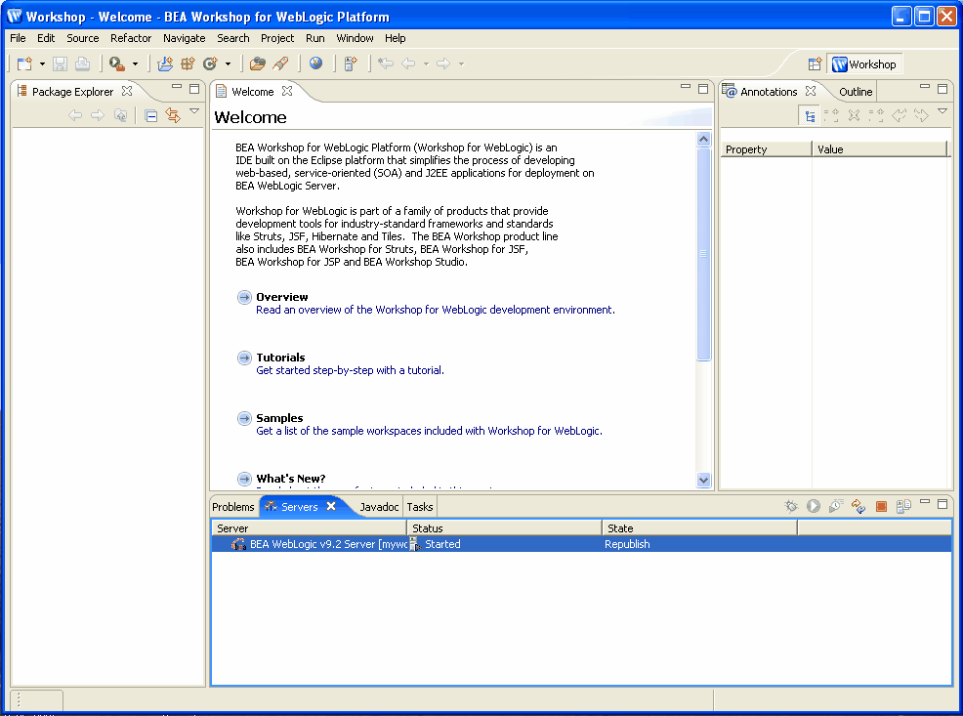Open the Annotations view menu triangle
Screen dimensions: 963x716
942,111
